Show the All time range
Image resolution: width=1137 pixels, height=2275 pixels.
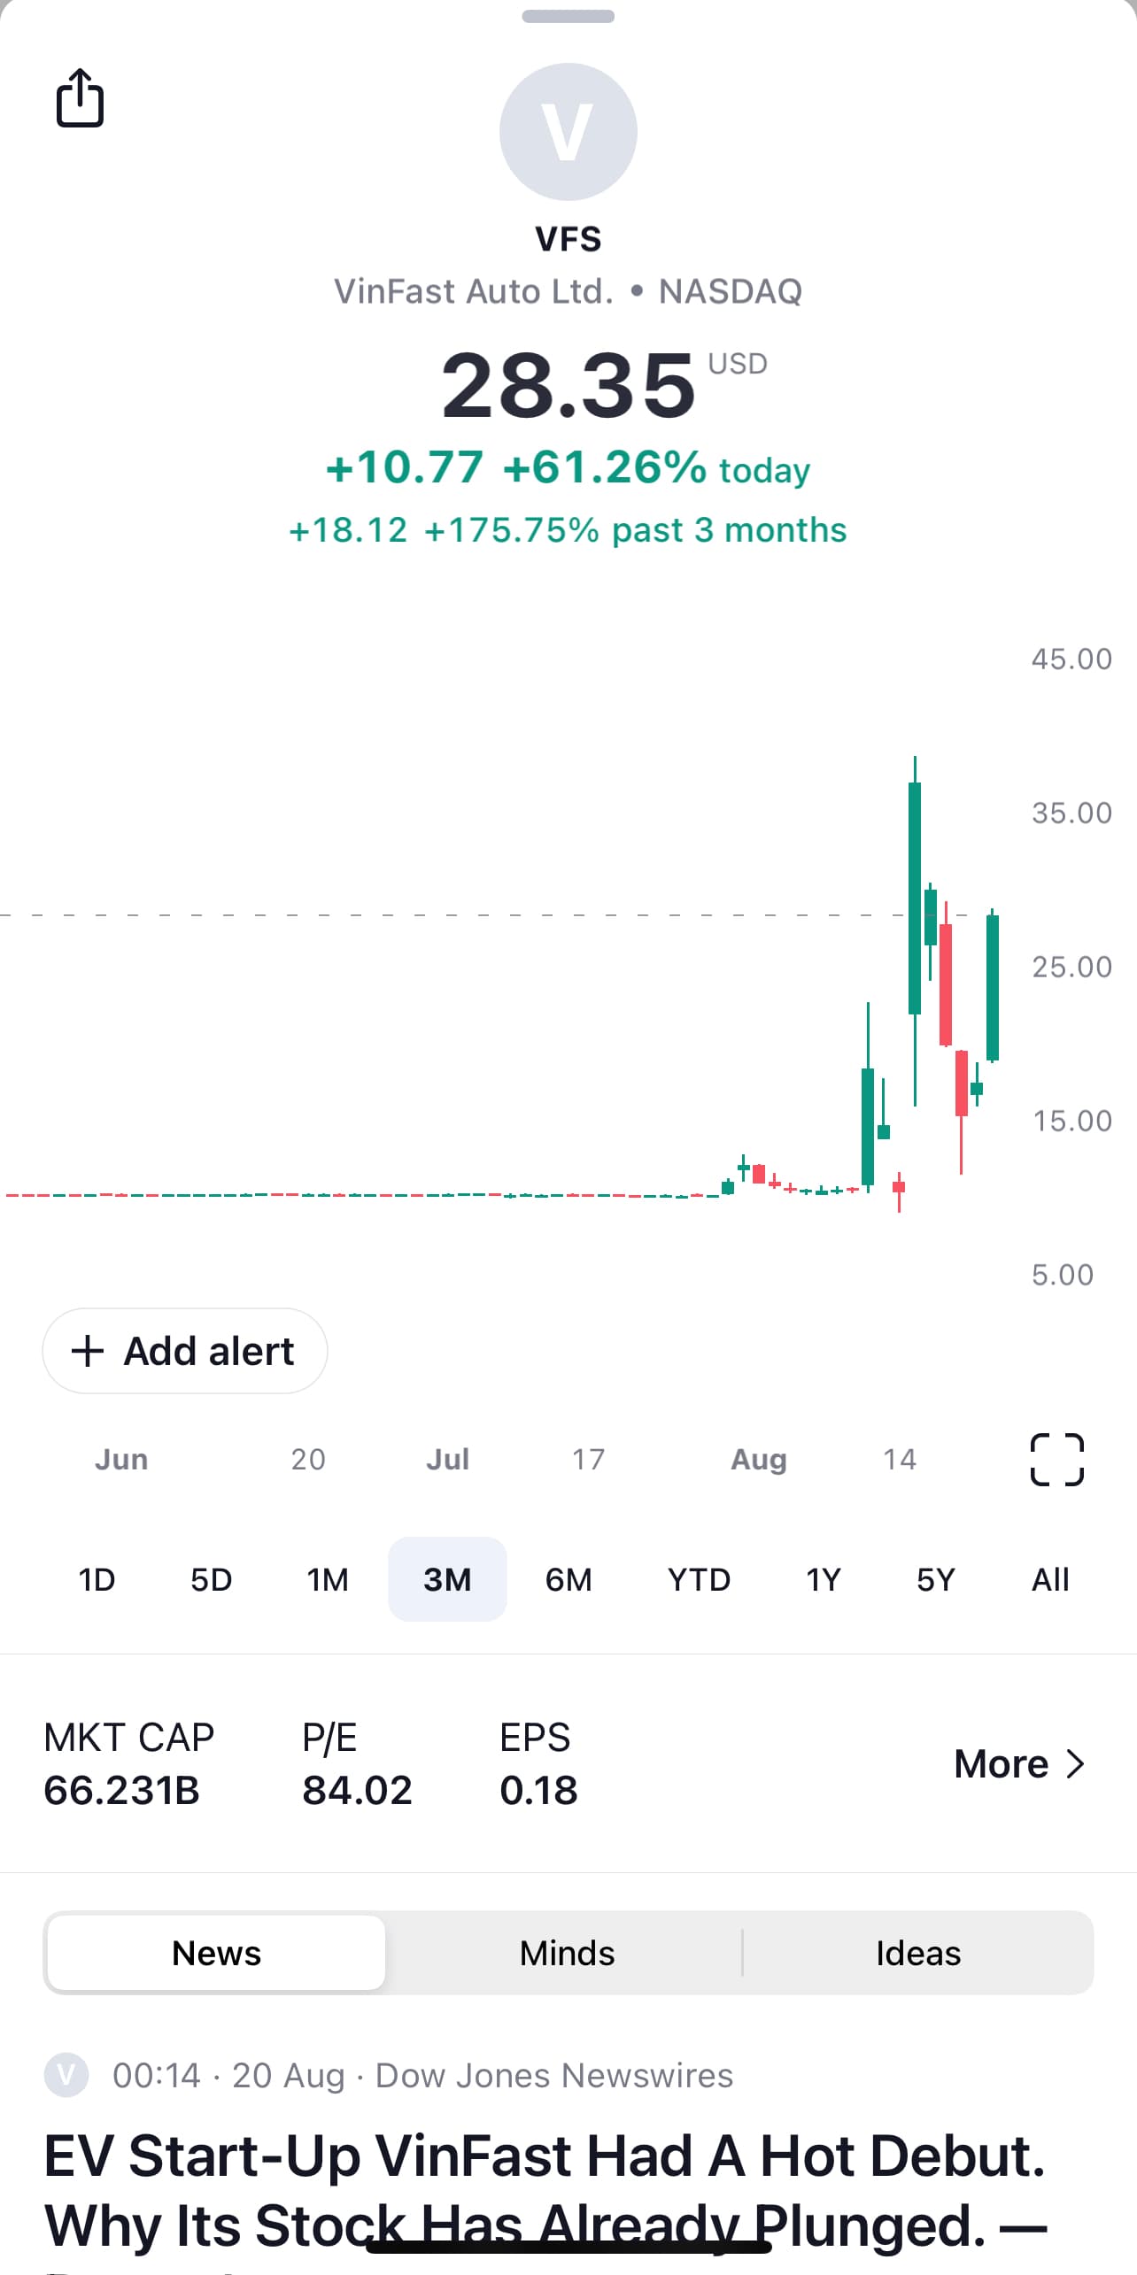(x=1050, y=1579)
